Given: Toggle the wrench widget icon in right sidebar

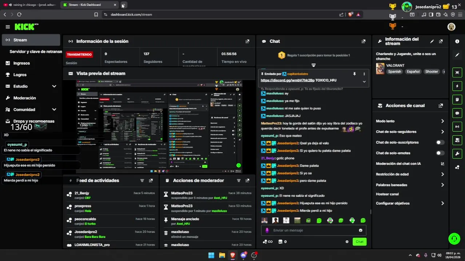Looking at the screenshot, I should tap(457, 154).
